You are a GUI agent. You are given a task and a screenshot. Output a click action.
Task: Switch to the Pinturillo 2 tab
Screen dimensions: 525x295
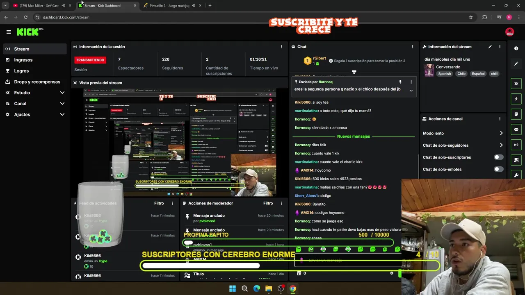click(168, 6)
